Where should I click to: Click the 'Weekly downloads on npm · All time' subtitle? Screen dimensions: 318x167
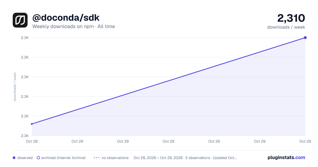tap(74, 26)
